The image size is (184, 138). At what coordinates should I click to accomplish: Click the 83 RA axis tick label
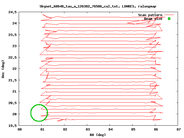[88, 129]
